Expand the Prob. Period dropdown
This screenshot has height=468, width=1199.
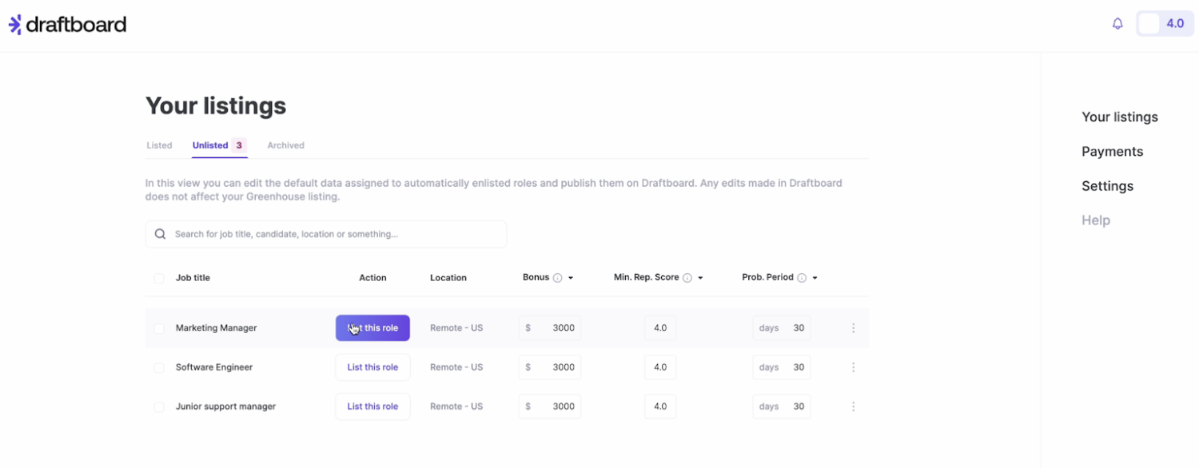click(814, 277)
